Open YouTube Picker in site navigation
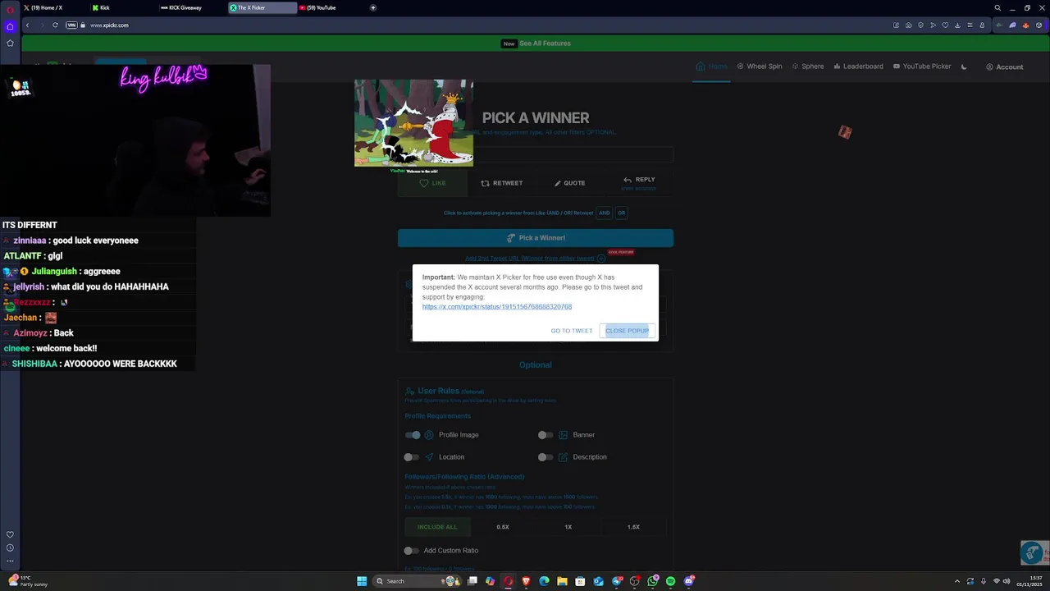 coord(921,66)
